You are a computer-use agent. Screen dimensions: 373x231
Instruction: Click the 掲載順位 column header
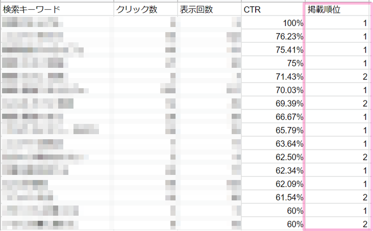tap(322, 10)
